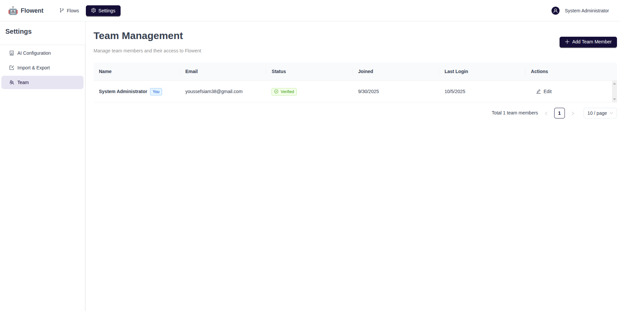The width and height of the screenshot is (620, 311).
Task: Select page 1 in pagination
Action: (559, 113)
